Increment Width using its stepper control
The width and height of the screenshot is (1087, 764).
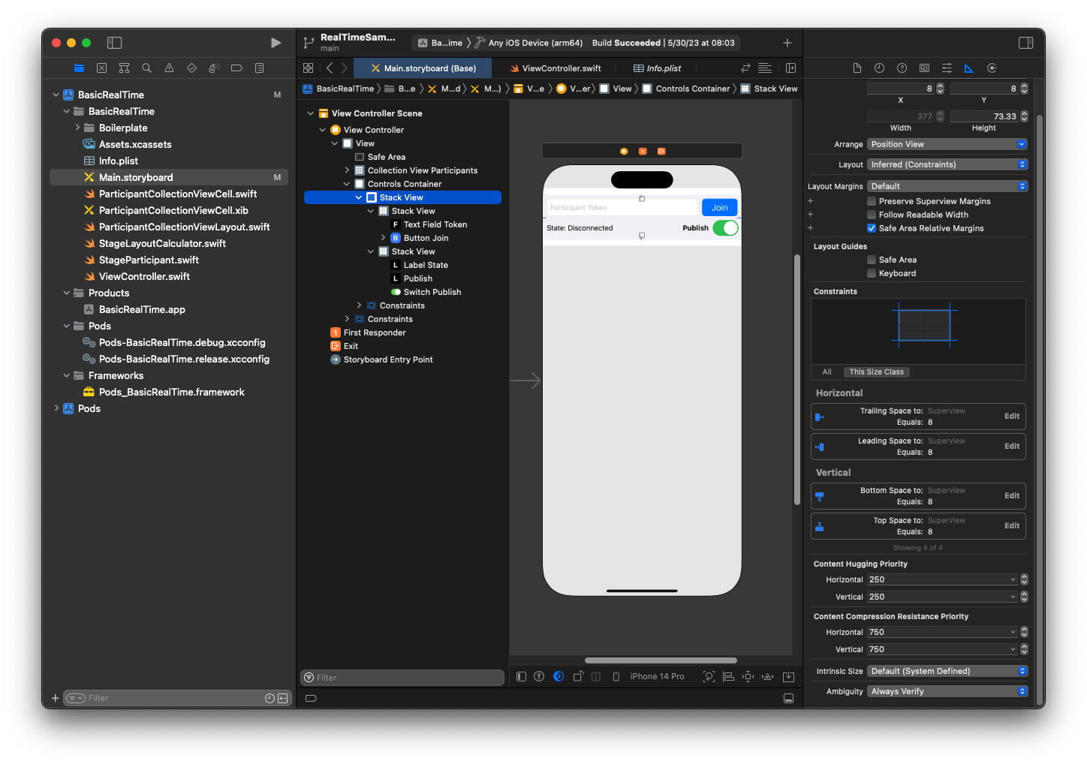tap(939, 113)
